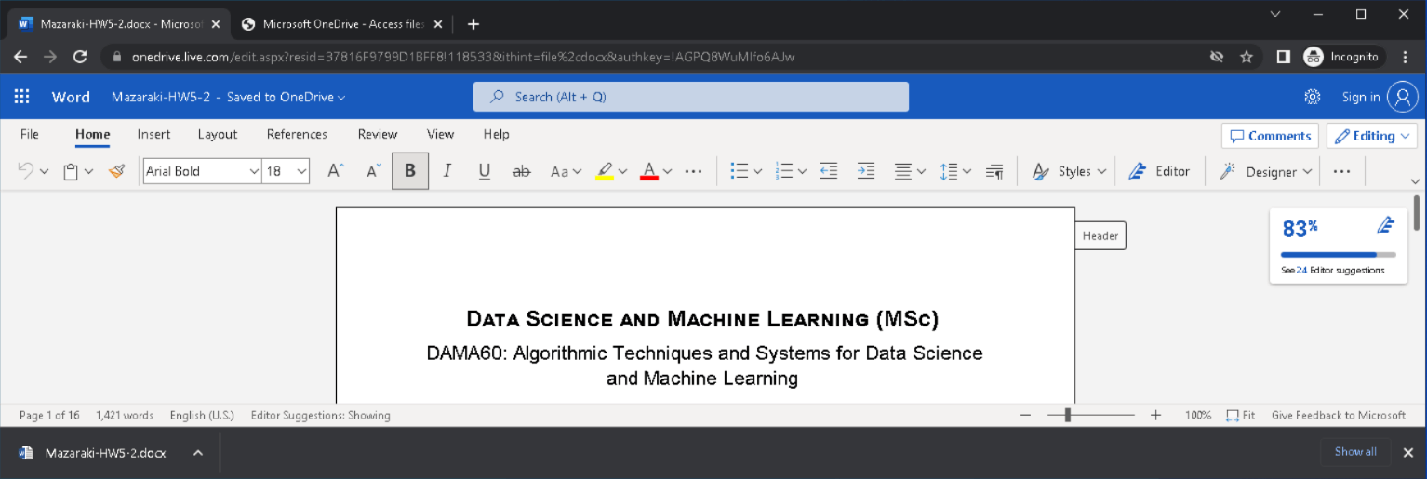Viewport: 1427px width, 479px height.
Task: Open the account profile avatar
Action: point(1402,97)
